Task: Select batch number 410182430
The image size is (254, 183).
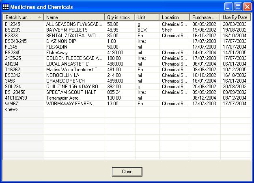Action: (24, 98)
